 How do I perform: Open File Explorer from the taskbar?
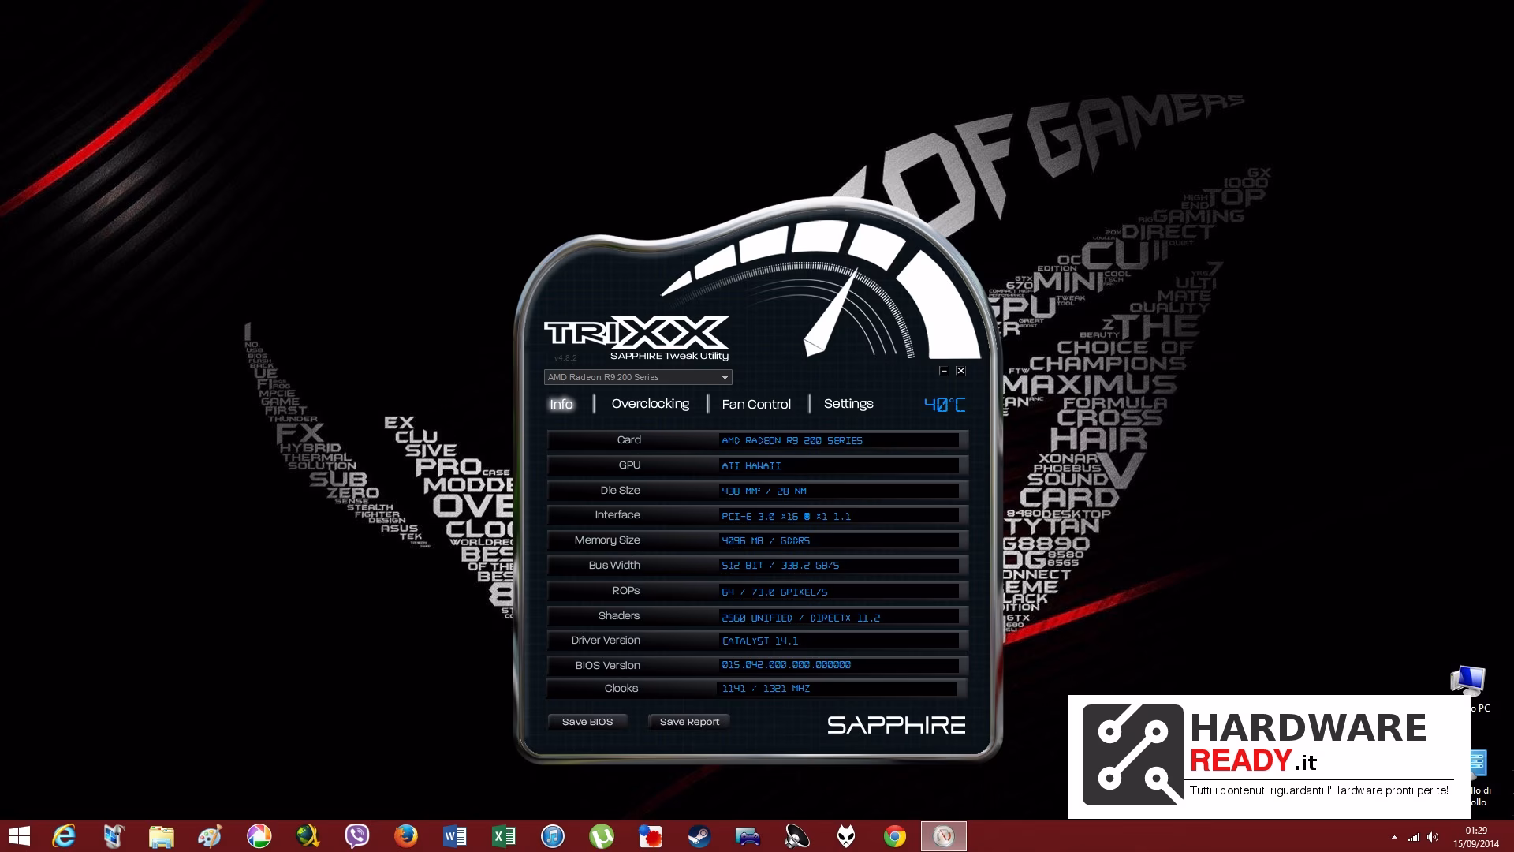click(x=161, y=836)
